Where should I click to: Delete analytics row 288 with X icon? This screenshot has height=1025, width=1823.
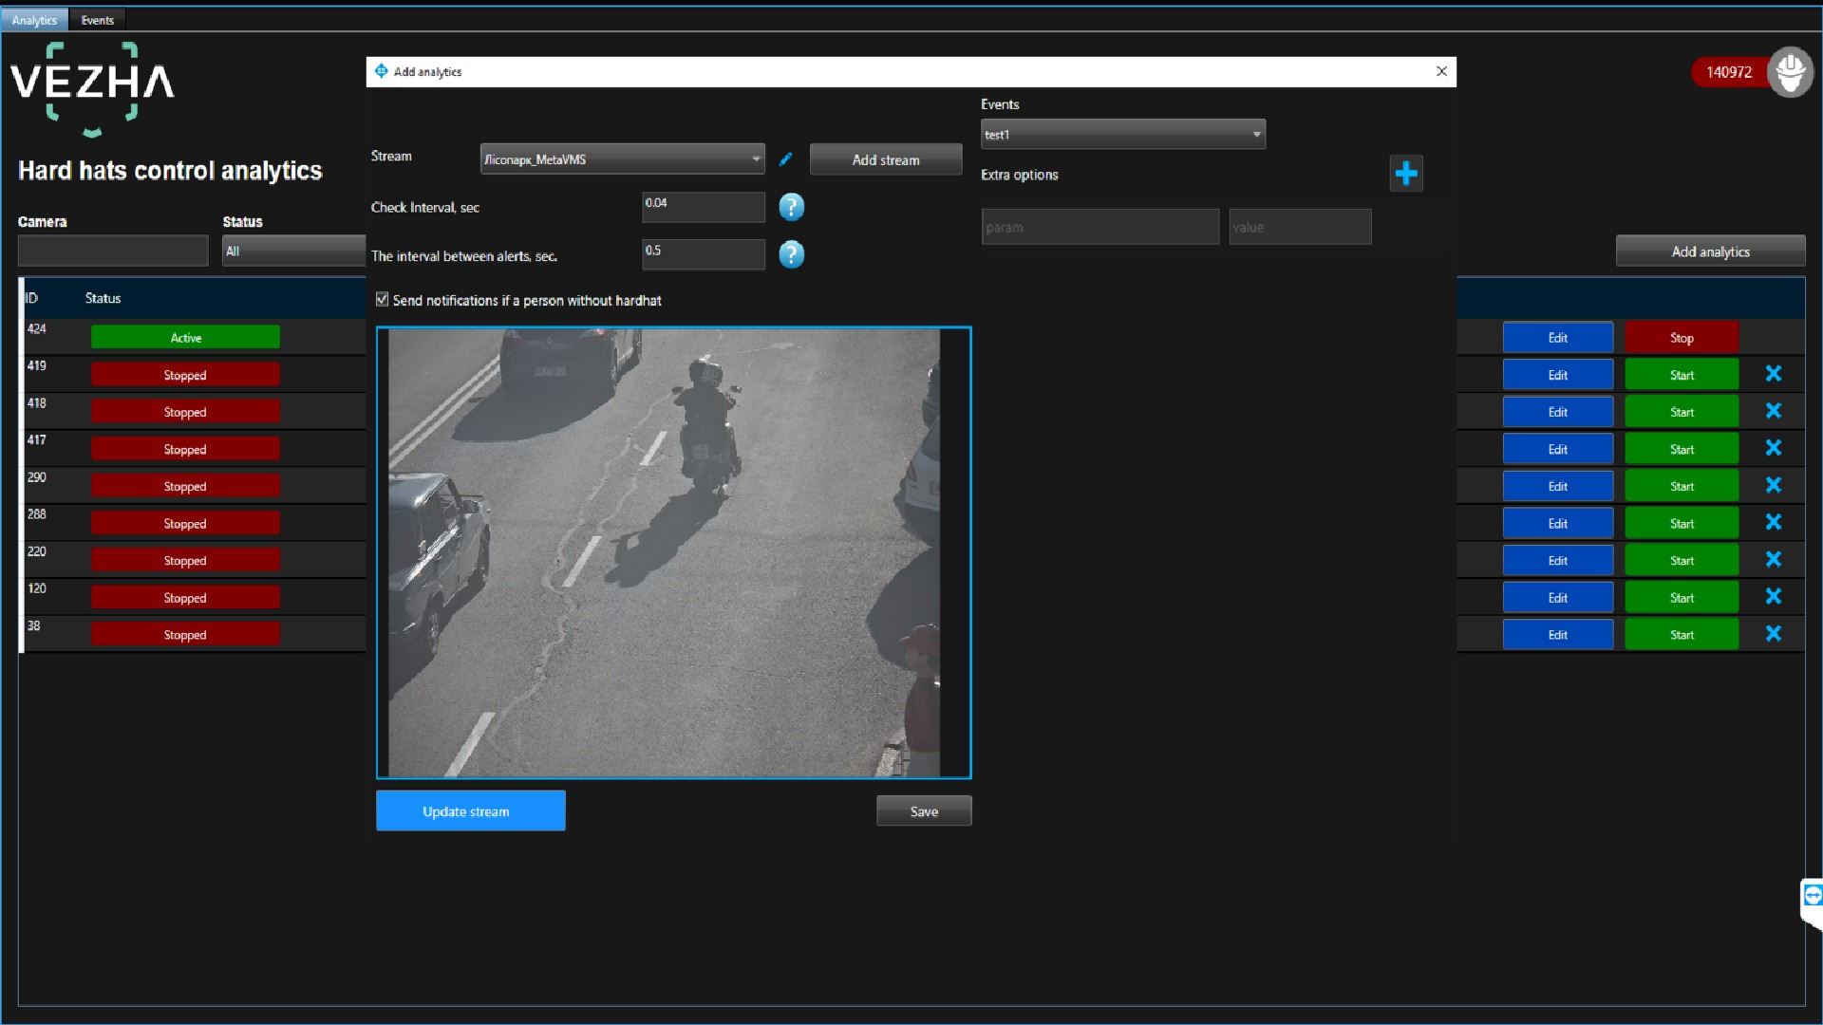coord(1773,522)
